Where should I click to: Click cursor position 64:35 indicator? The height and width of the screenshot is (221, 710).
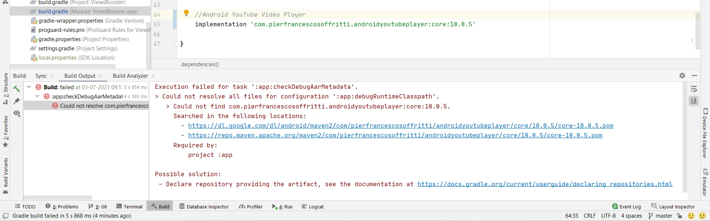click(x=572, y=215)
